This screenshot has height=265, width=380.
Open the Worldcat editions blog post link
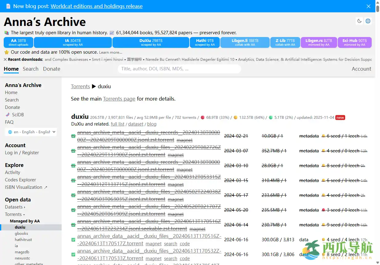pyautogui.click(x=96, y=6)
